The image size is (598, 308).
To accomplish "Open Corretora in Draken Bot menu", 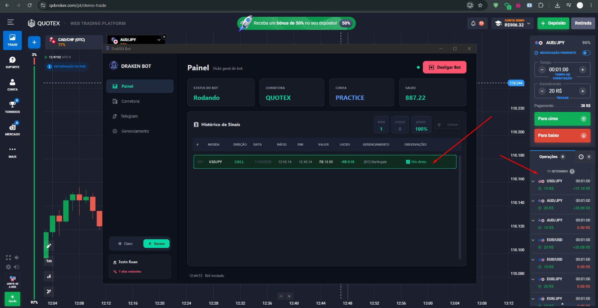I will [x=140, y=101].
